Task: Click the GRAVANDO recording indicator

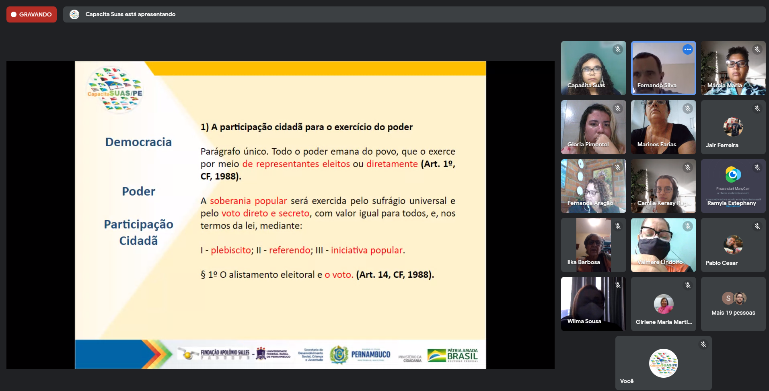Action: click(31, 14)
